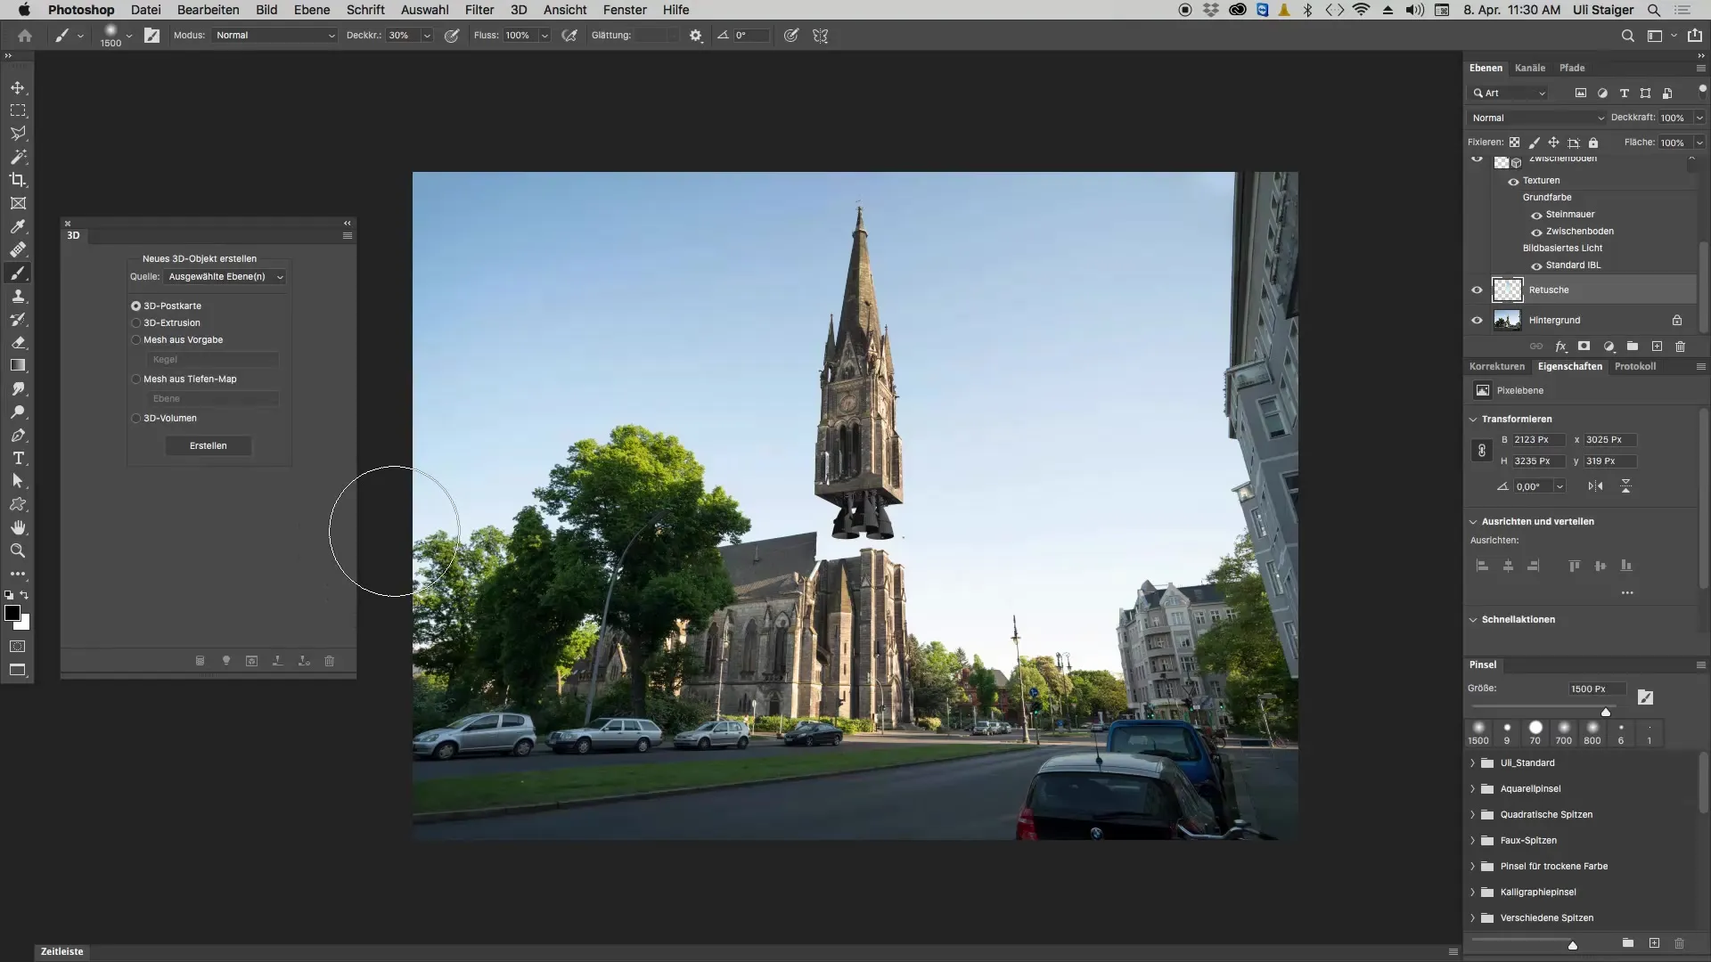This screenshot has height=962, width=1711.
Task: Select the Eraser tool
Action: [18, 342]
